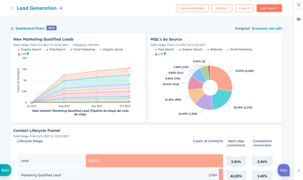This screenshot has height=180, width=303.
Task: Select the Lead bar in the Contact Lifecycle Funnel
Action: tap(154, 161)
